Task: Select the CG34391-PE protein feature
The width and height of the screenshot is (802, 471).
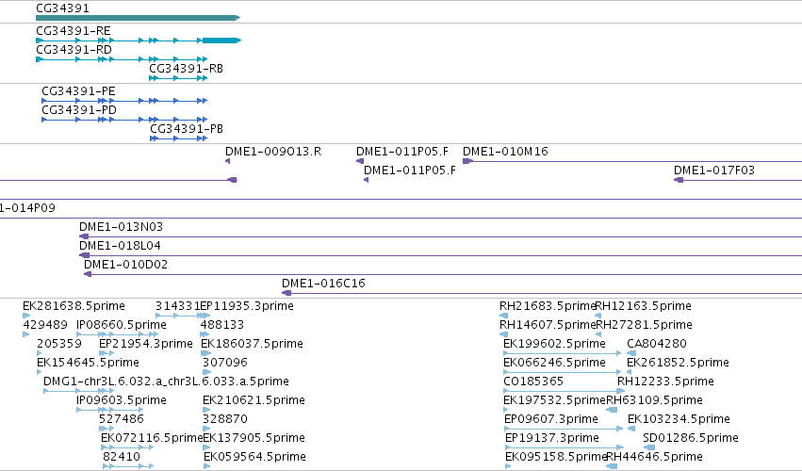Action: point(124,101)
